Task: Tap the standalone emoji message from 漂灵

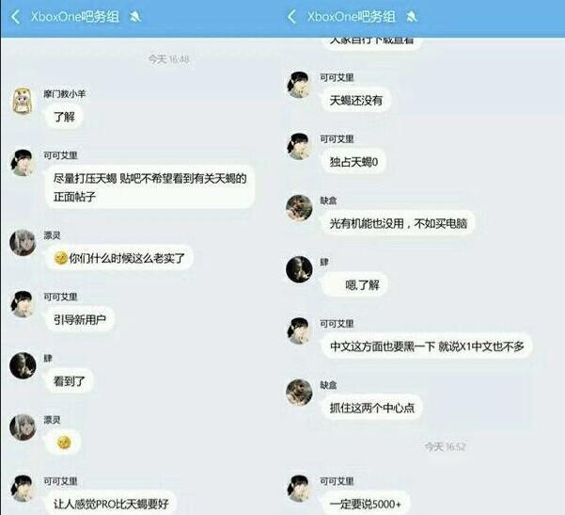Action: 63,443
